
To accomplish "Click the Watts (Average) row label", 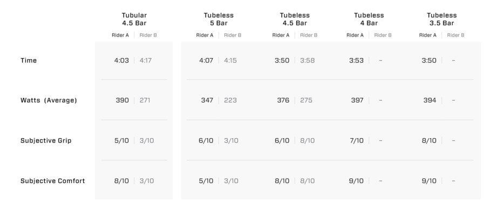I will pos(49,100).
